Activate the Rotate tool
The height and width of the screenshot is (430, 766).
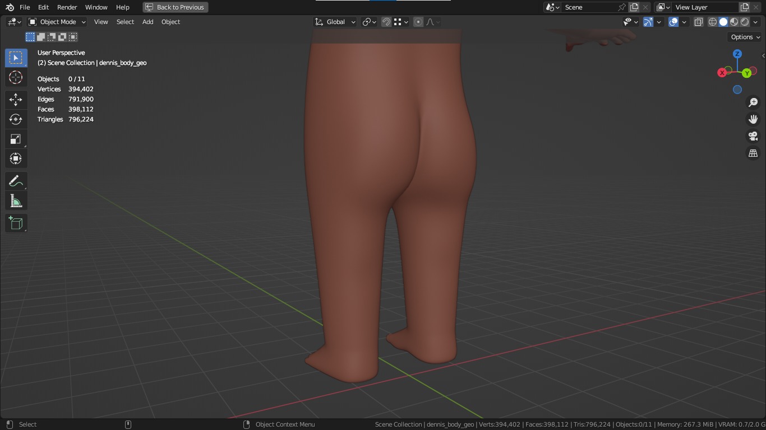(x=16, y=119)
